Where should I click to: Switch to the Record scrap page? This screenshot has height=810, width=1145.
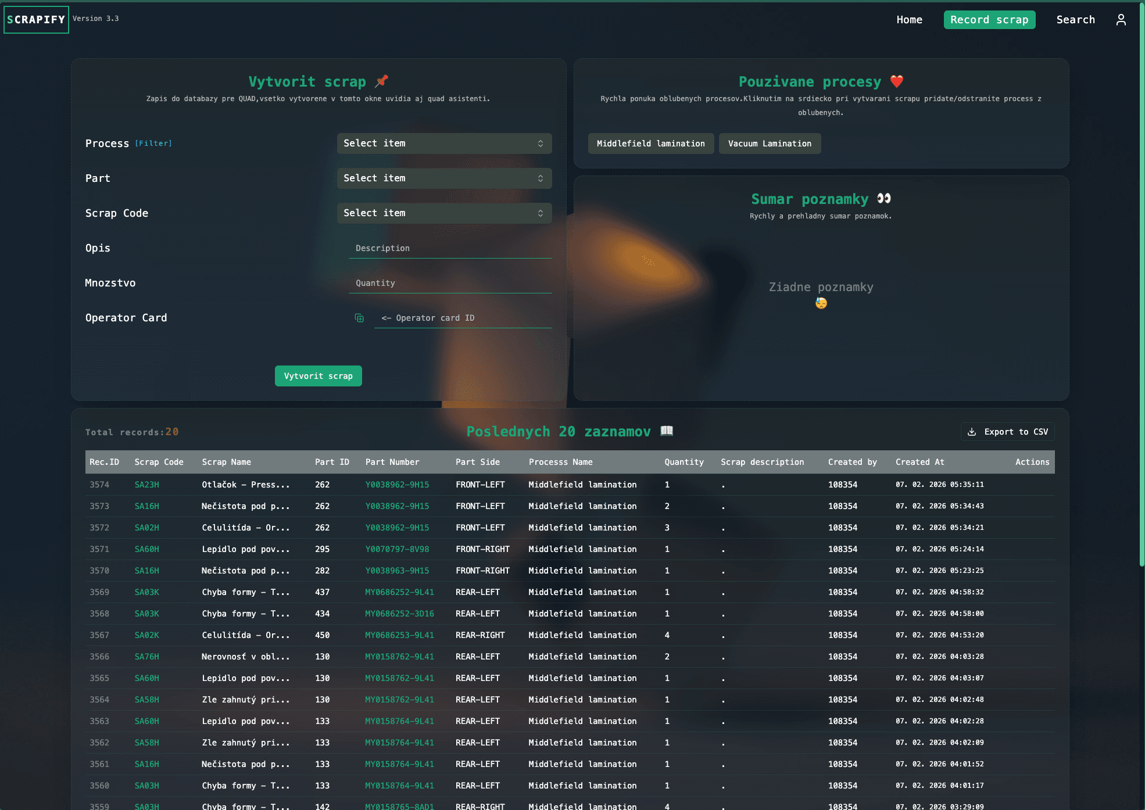tap(989, 20)
